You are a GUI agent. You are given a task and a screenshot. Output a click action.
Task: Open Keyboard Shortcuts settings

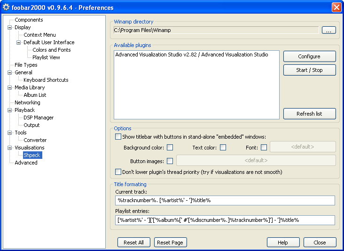click(x=46, y=80)
